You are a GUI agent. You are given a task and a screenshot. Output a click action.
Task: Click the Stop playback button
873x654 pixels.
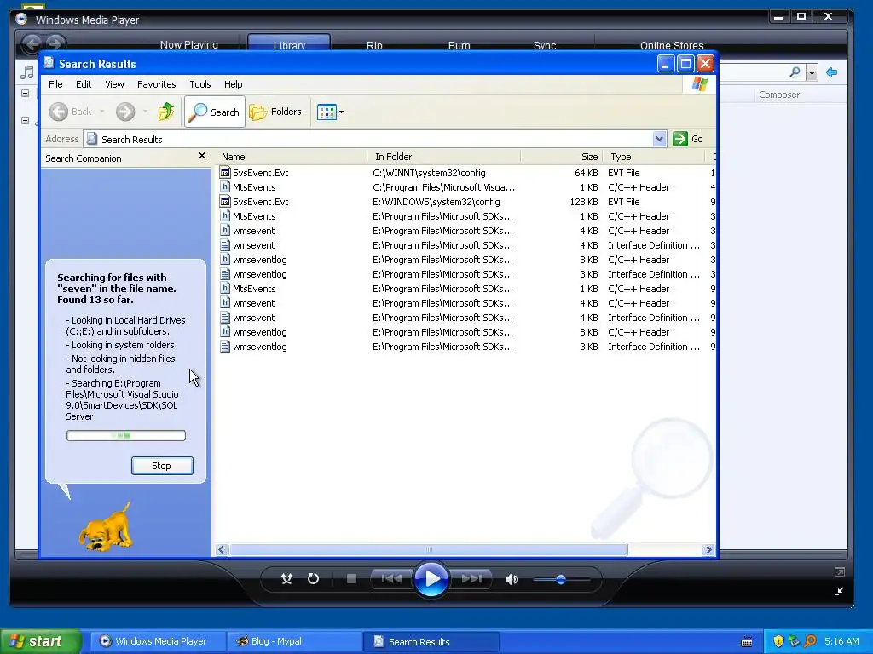click(351, 579)
